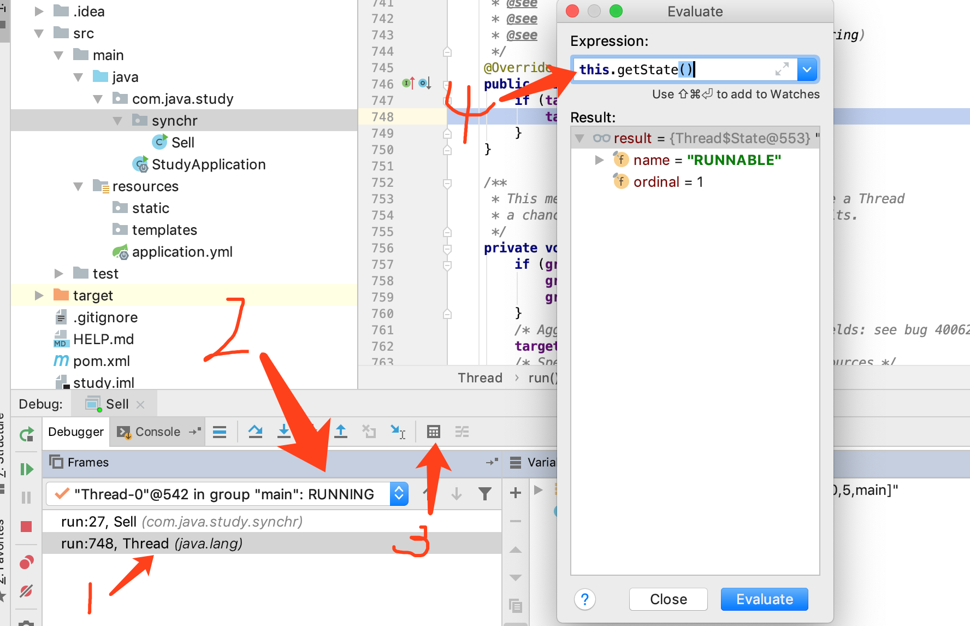Click the Drop Frame icon

click(x=369, y=432)
